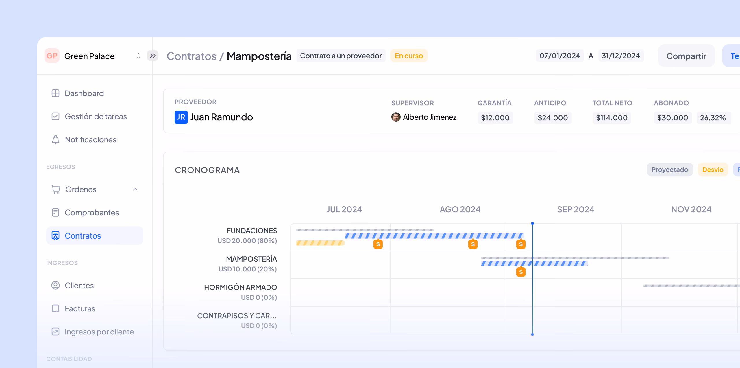Click the NOV 2024 month header

[x=691, y=209]
